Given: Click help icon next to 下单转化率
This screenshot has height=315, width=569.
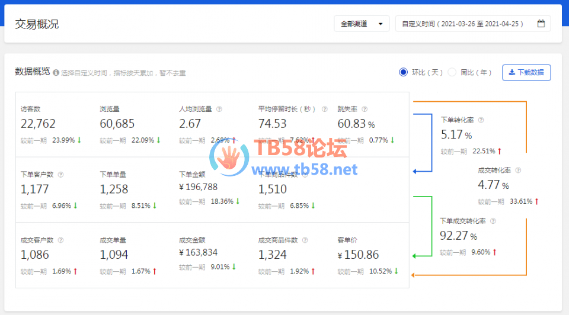Looking at the screenshot, I should 481,120.
